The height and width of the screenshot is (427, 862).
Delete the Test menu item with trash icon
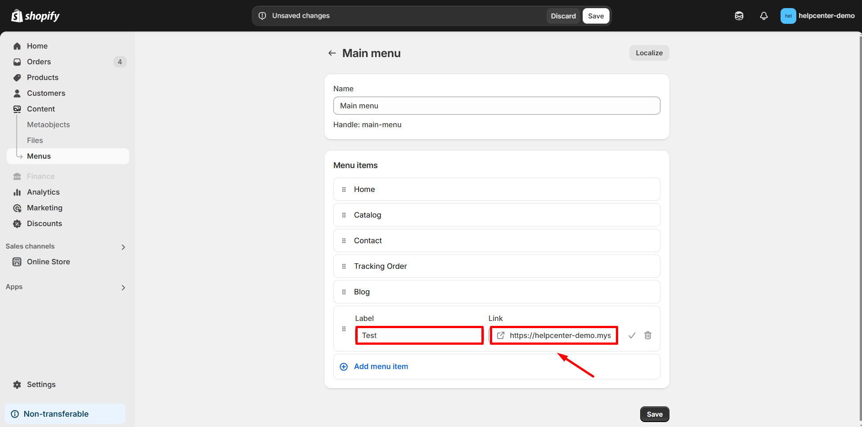[x=648, y=335]
